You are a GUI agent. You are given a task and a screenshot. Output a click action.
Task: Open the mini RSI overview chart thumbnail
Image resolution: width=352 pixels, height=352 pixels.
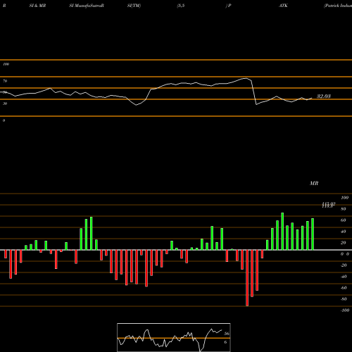point(174,337)
